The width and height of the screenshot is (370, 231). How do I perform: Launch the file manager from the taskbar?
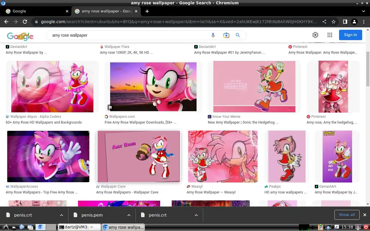click(x=14, y=227)
